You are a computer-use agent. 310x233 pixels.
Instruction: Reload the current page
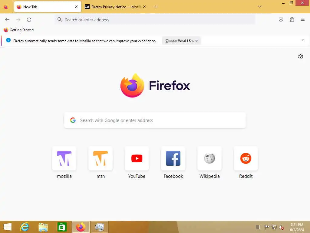click(x=29, y=20)
